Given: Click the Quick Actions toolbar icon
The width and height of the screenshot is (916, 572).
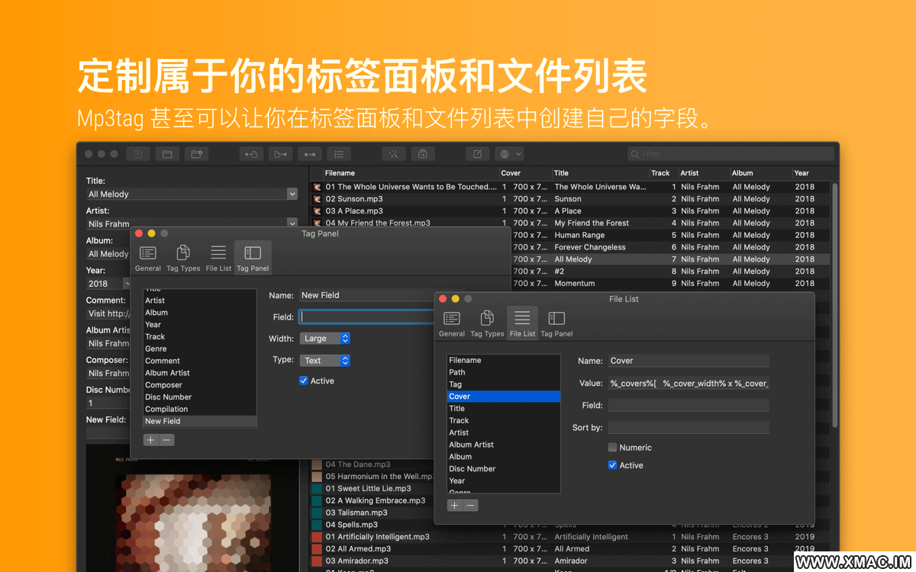Looking at the screenshot, I should tap(423, 154).
